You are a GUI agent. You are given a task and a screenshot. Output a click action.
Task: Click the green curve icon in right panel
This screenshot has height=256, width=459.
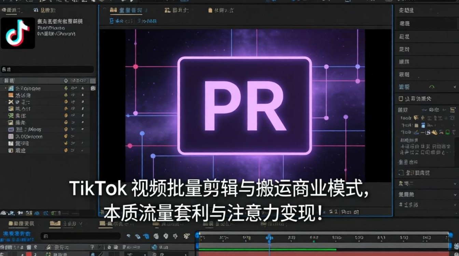432,87
